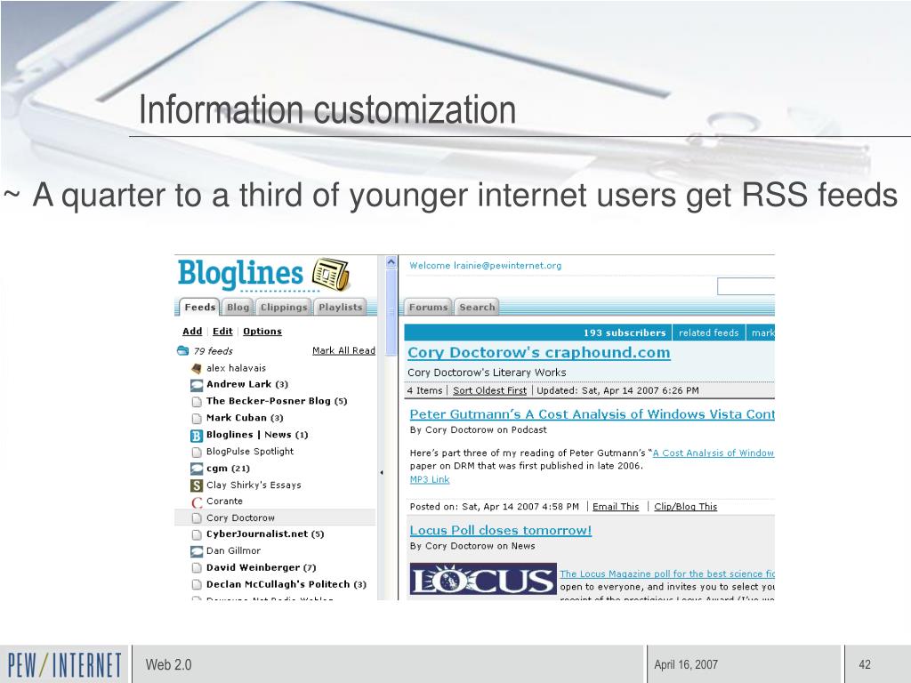The height and width of the screenshot is (683, 911).
Task: Select the Corante feed
Action: 224,502
